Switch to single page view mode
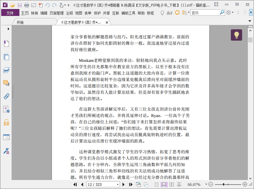 [x=156, y=184]
